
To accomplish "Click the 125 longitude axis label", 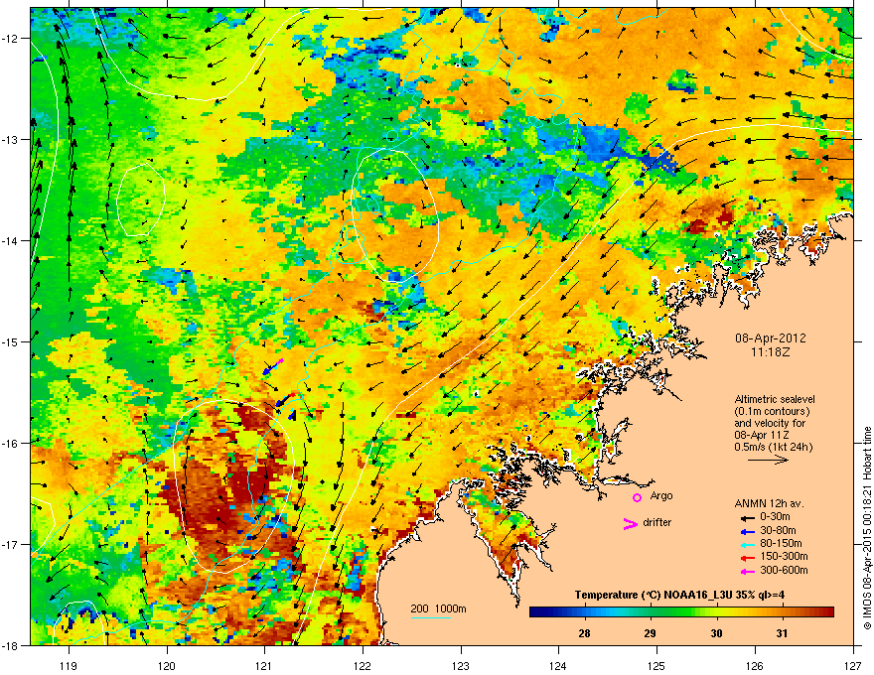I will 656,665.
